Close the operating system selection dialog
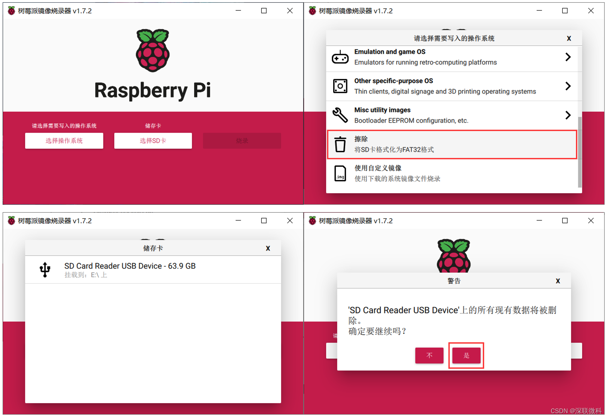Viewport: 608px width, 418px height. (569, 38)
